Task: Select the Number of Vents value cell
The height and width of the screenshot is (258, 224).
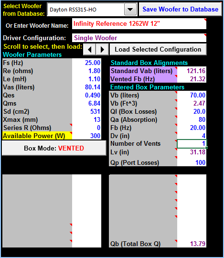Action: coord(192,144)
